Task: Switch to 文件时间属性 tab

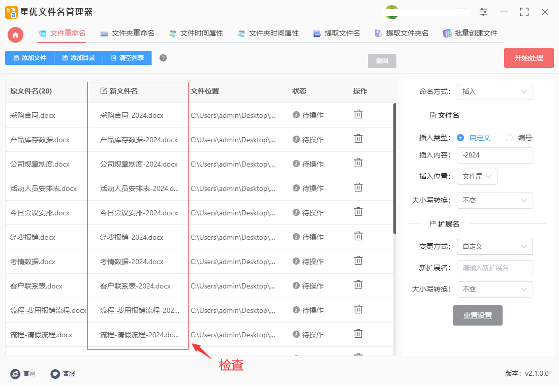Action: pyautogui.click(x=196, y=34)
